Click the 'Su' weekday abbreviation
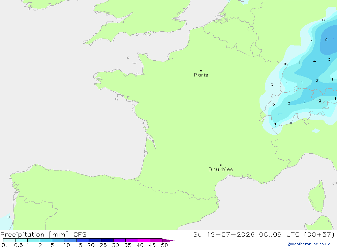The width and height of the screenshot is (337, 247). pos(197,235)
